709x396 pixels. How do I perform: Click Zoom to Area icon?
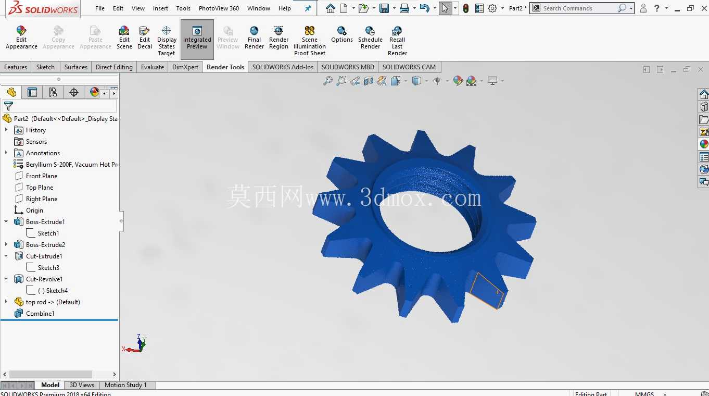(341, 81)
